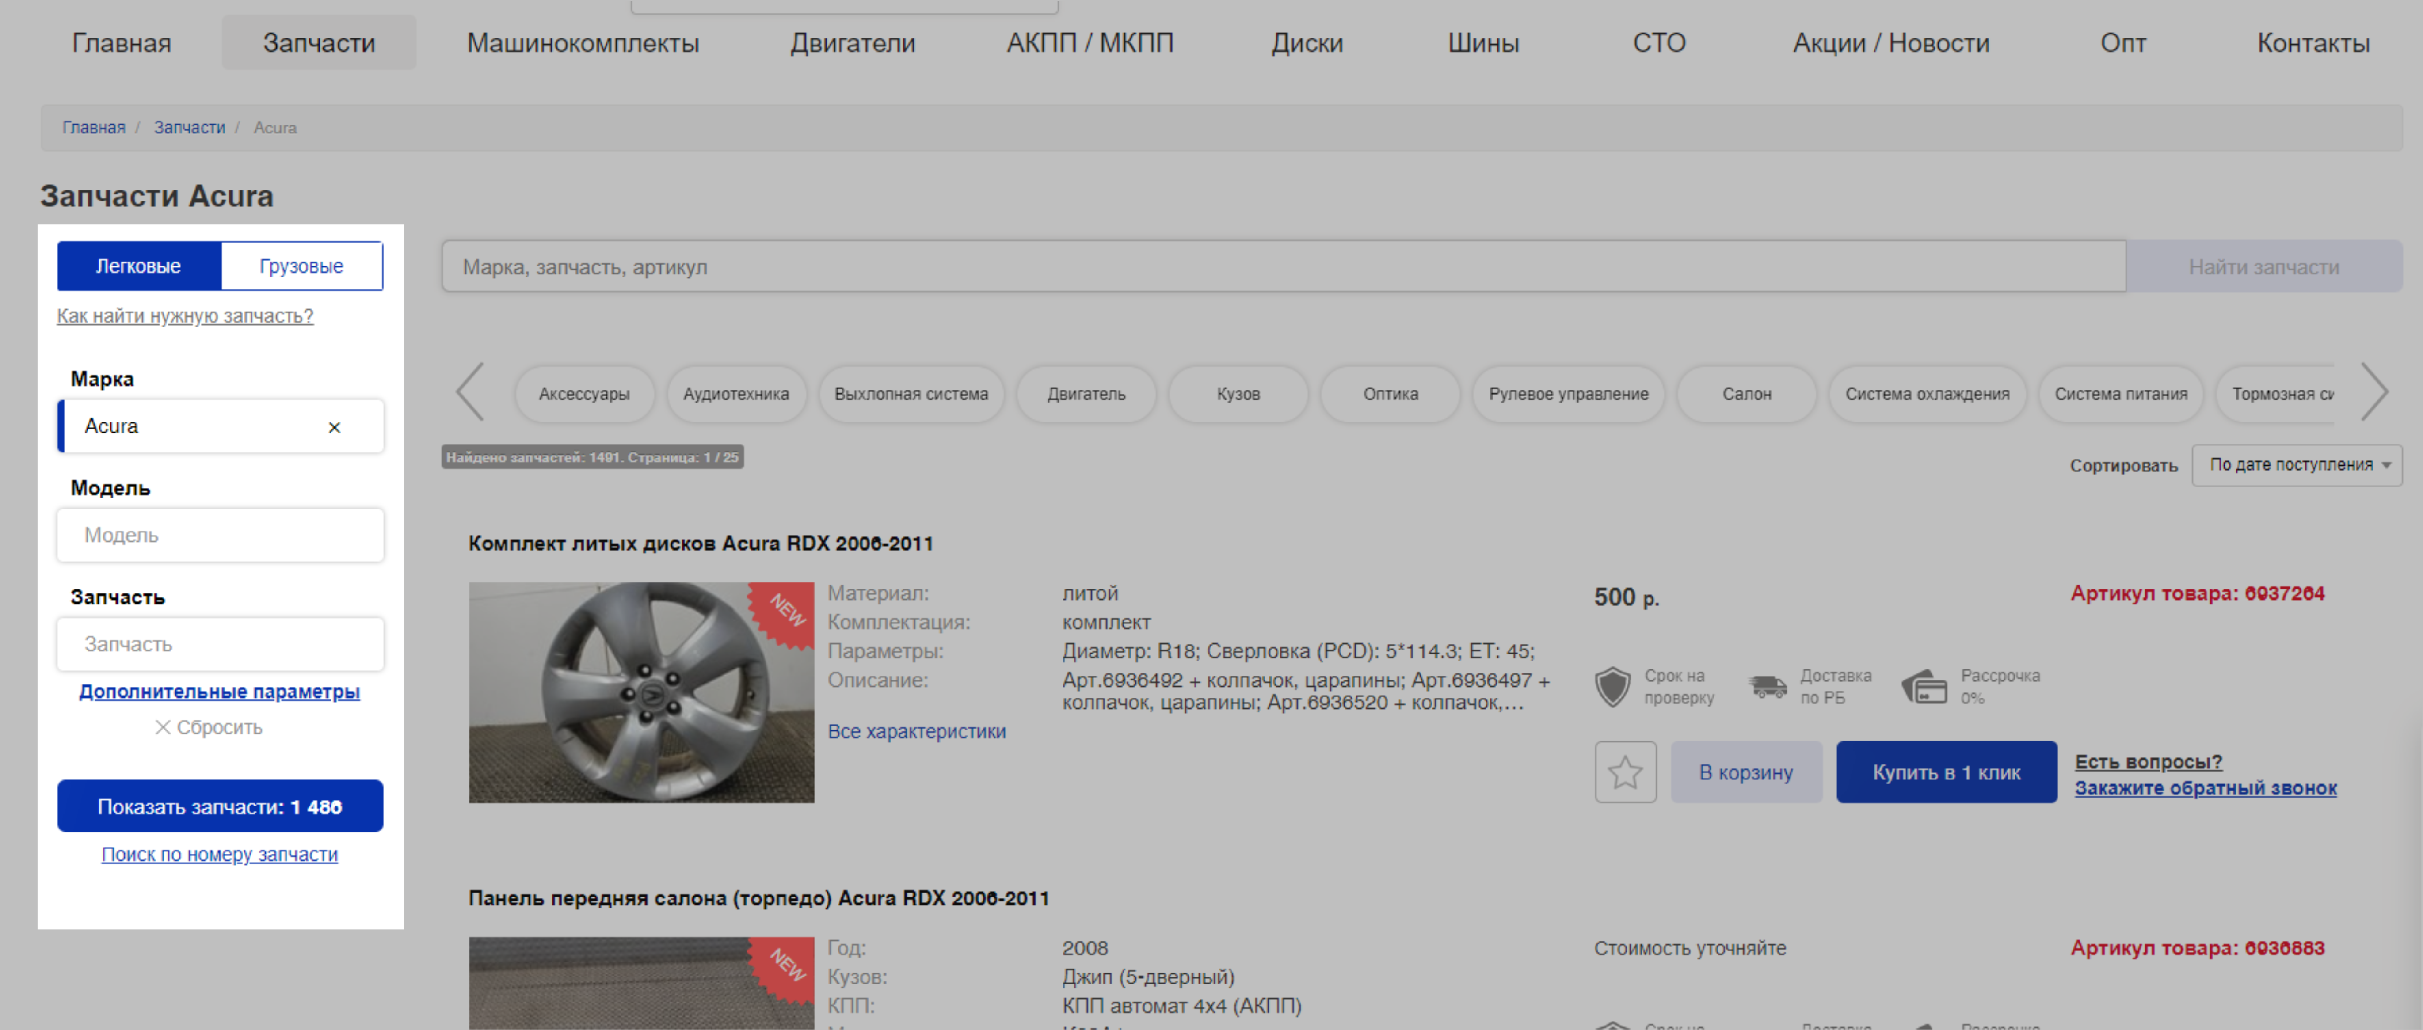Open Комплект литых дисков Acura RDX title

point(701,544)
